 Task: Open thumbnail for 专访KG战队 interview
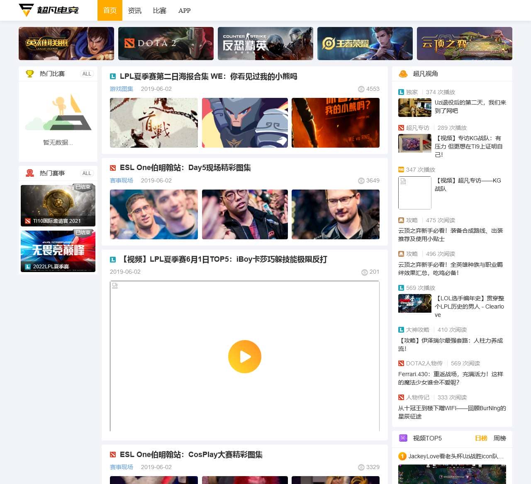pos(415,143)
